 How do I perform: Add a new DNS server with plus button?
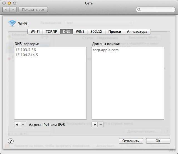pyautogui.click(x=17, y=125)
